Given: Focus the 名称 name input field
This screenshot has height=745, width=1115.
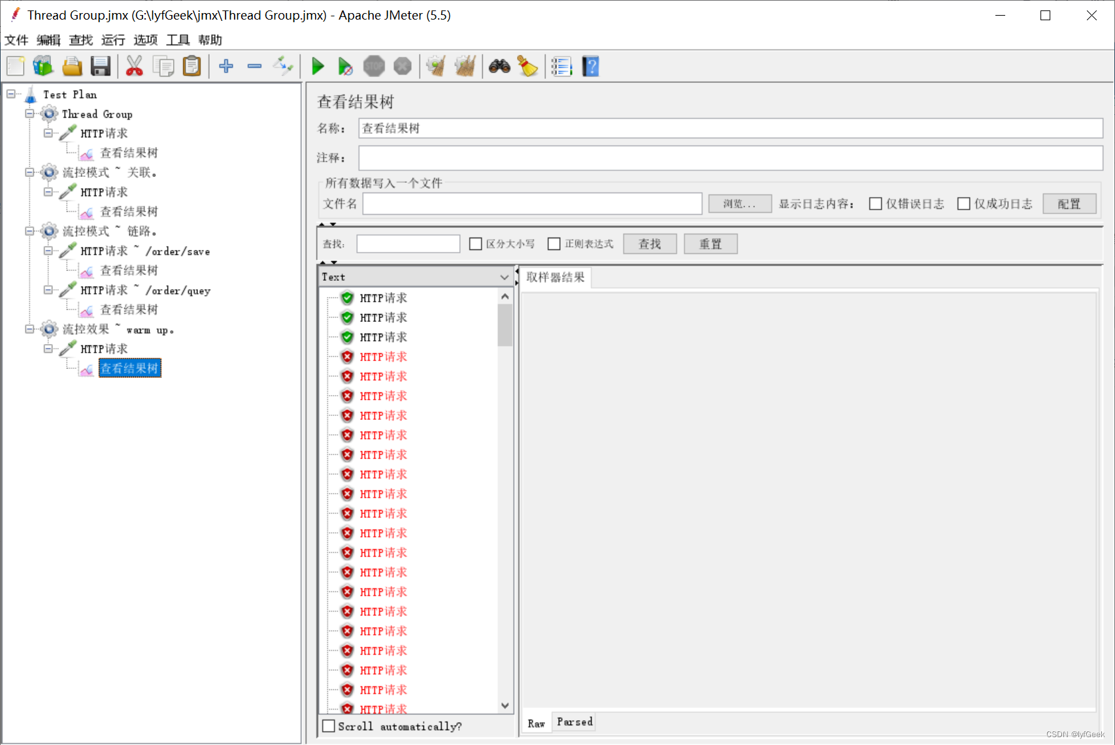Looking at the screenshot, I should 731,128.
